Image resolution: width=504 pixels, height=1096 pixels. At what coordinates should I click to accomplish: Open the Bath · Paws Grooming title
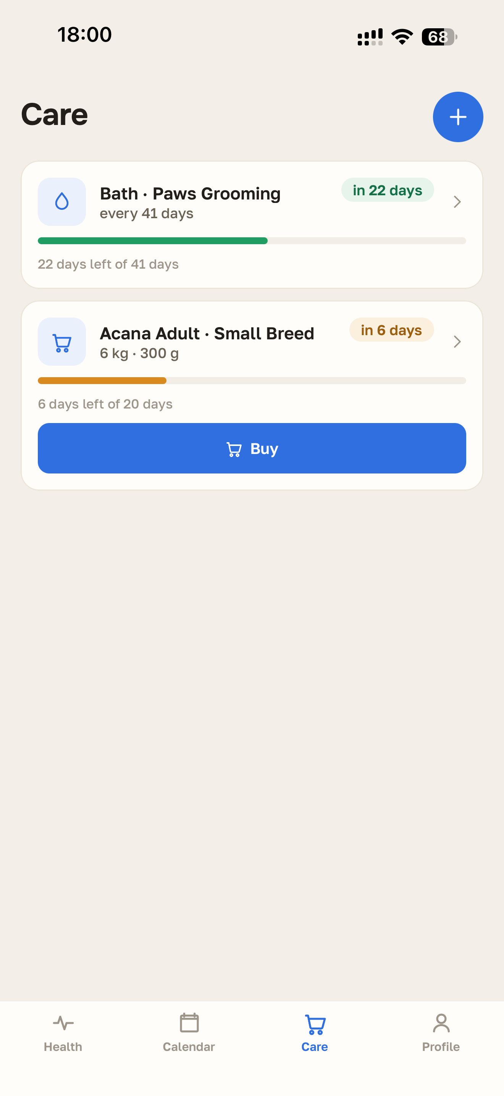coord(191,194)
